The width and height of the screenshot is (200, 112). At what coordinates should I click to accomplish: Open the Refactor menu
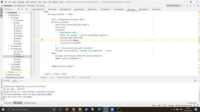click(34, 2)
